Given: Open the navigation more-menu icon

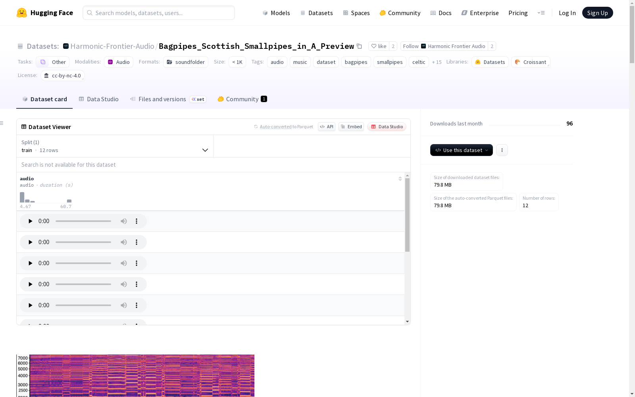Looking at the screenshot, I should pos(541,13).
